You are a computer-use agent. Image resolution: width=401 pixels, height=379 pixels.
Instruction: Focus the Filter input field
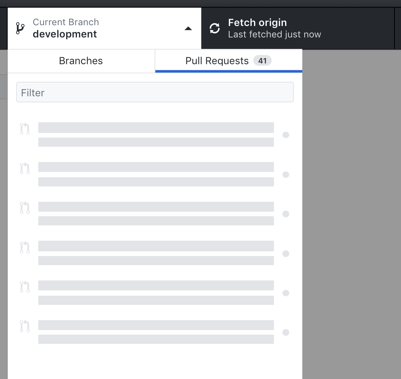[x=155, y=92]
